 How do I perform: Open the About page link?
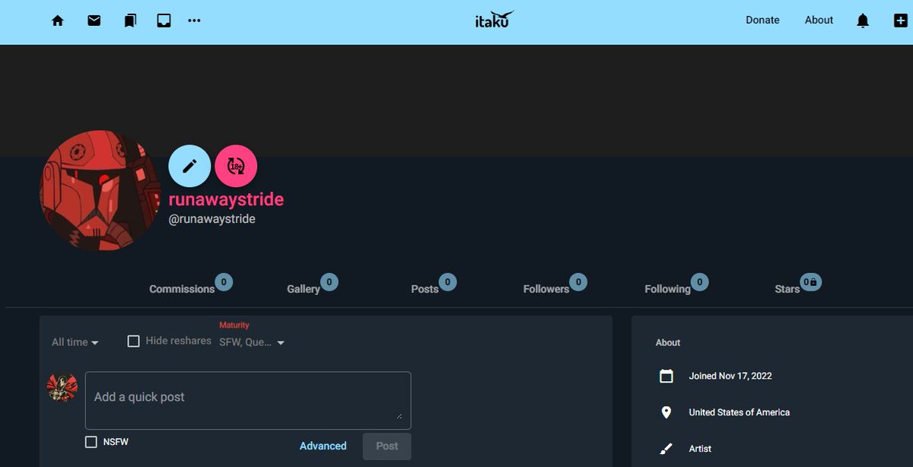coord(819,21)
